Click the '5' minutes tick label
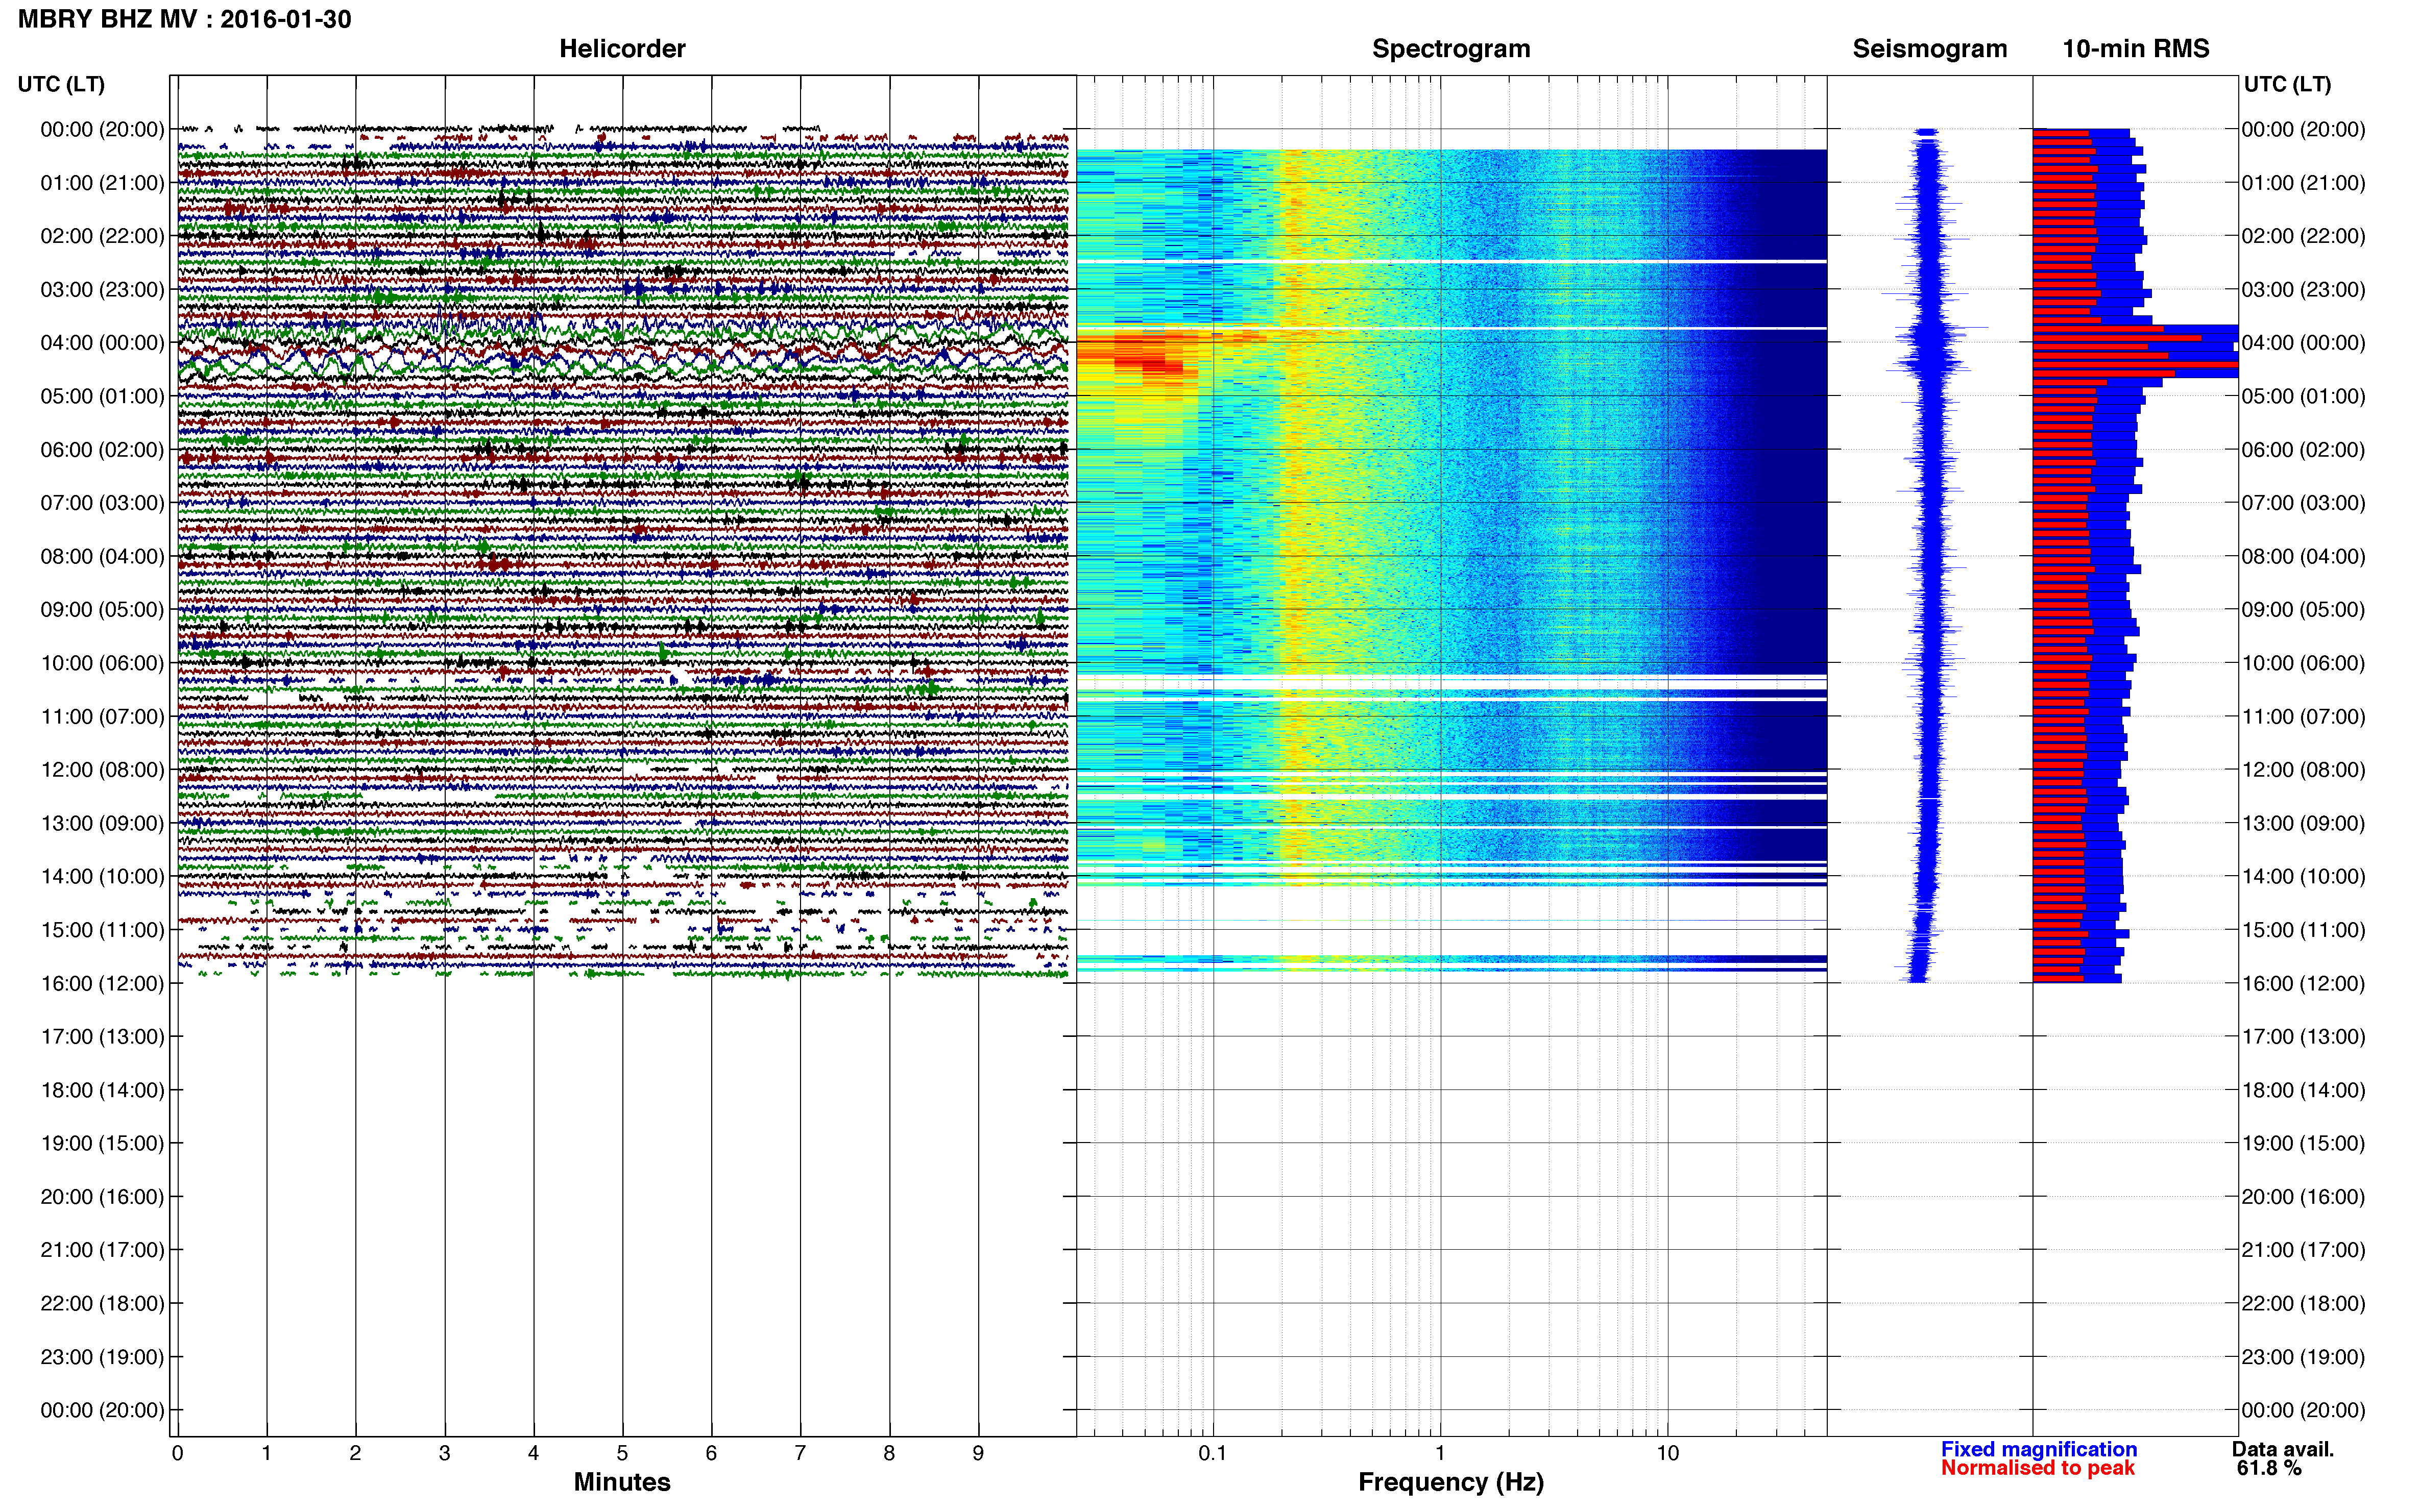 (622, 1453)
